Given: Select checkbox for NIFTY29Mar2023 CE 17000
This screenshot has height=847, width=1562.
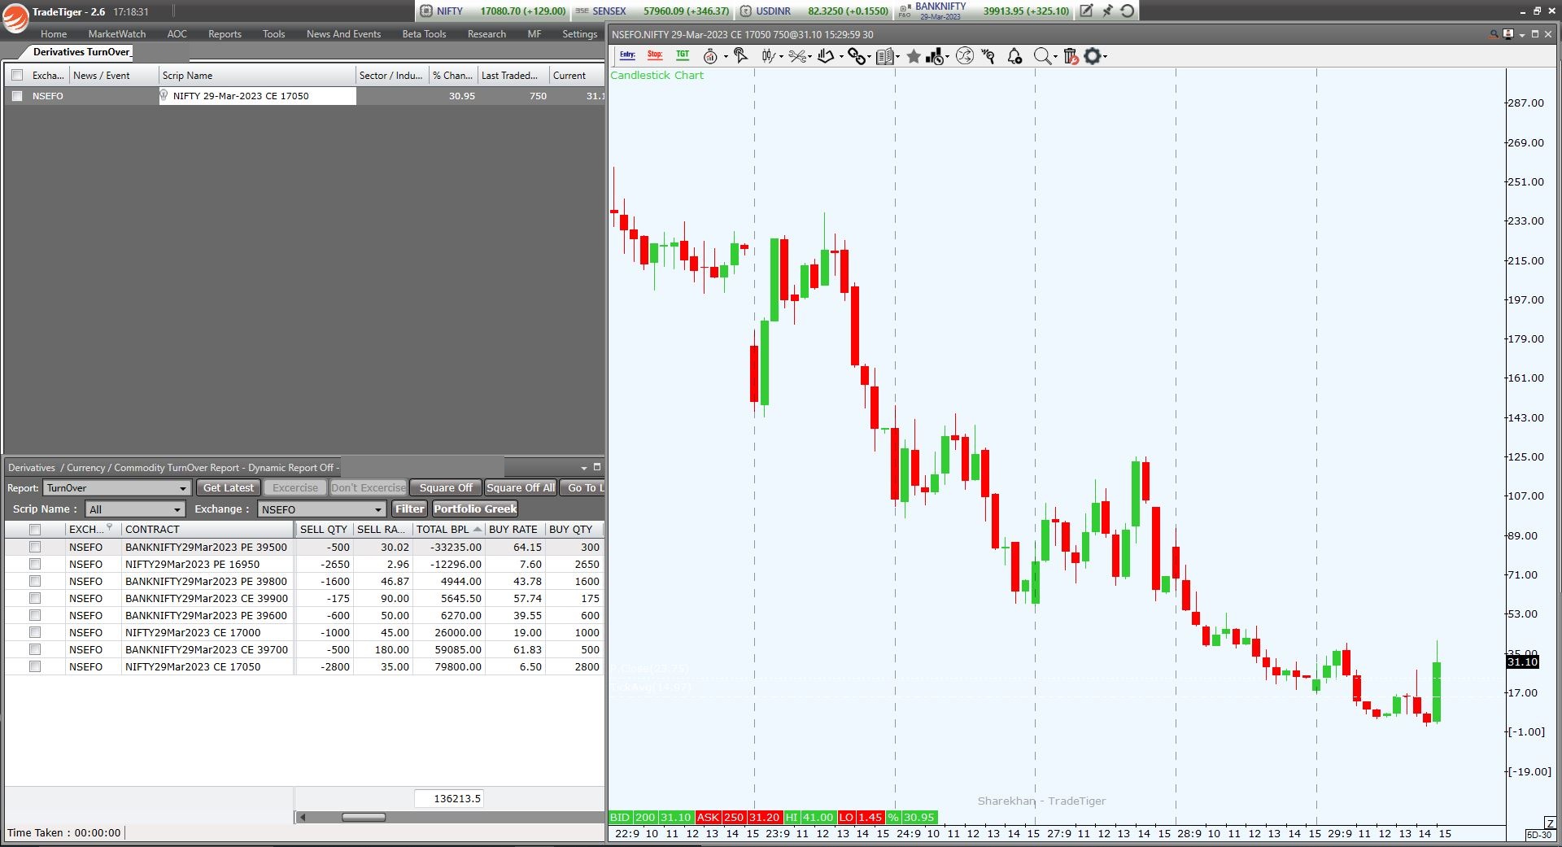Looking at the screenshot, I should (x=35, y=633).
